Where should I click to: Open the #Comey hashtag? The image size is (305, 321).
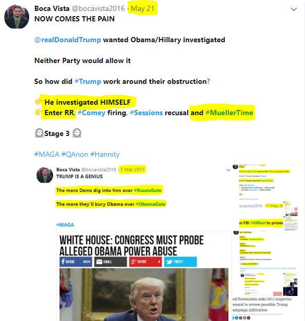(x=92, y=113)
